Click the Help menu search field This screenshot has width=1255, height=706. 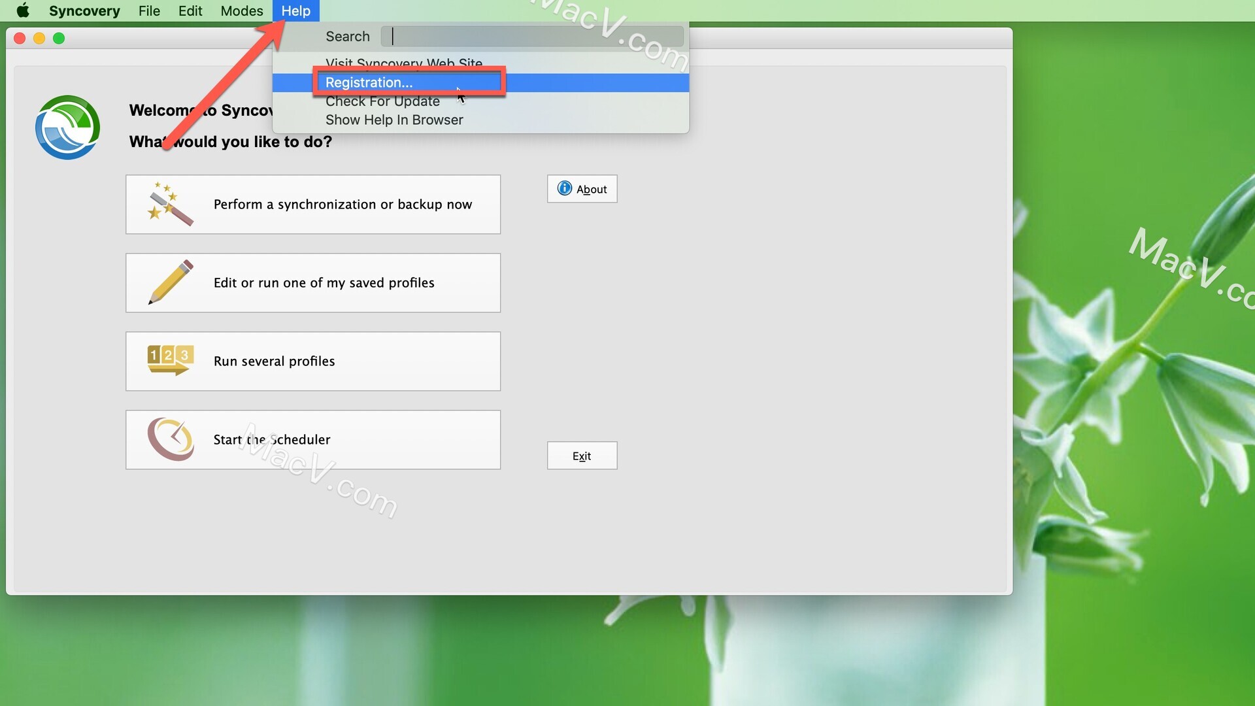(x=532, y=37)
